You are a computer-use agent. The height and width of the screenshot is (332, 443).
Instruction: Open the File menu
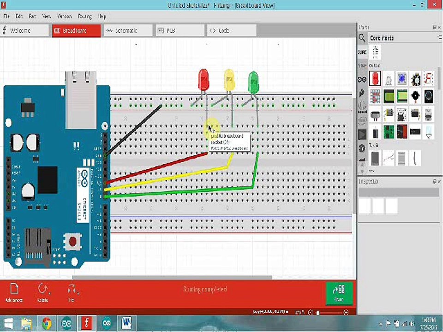(x=6, y=17)
